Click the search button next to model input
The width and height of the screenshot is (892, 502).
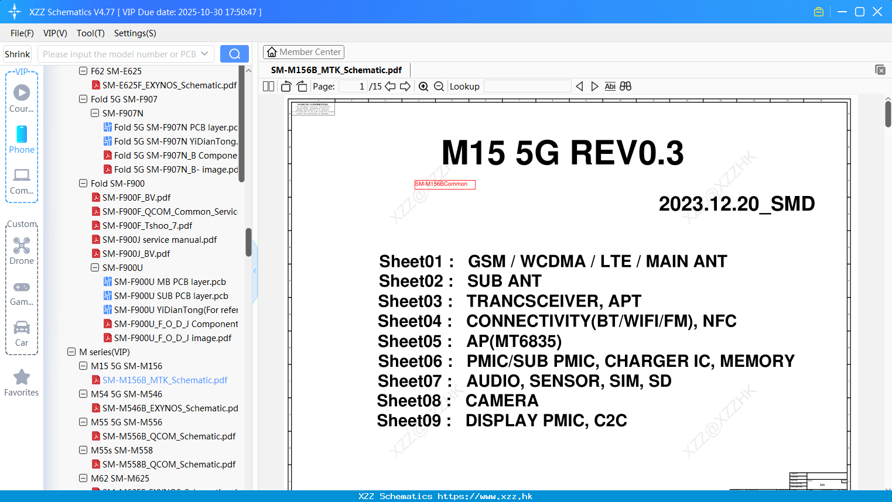click(234, 54)
